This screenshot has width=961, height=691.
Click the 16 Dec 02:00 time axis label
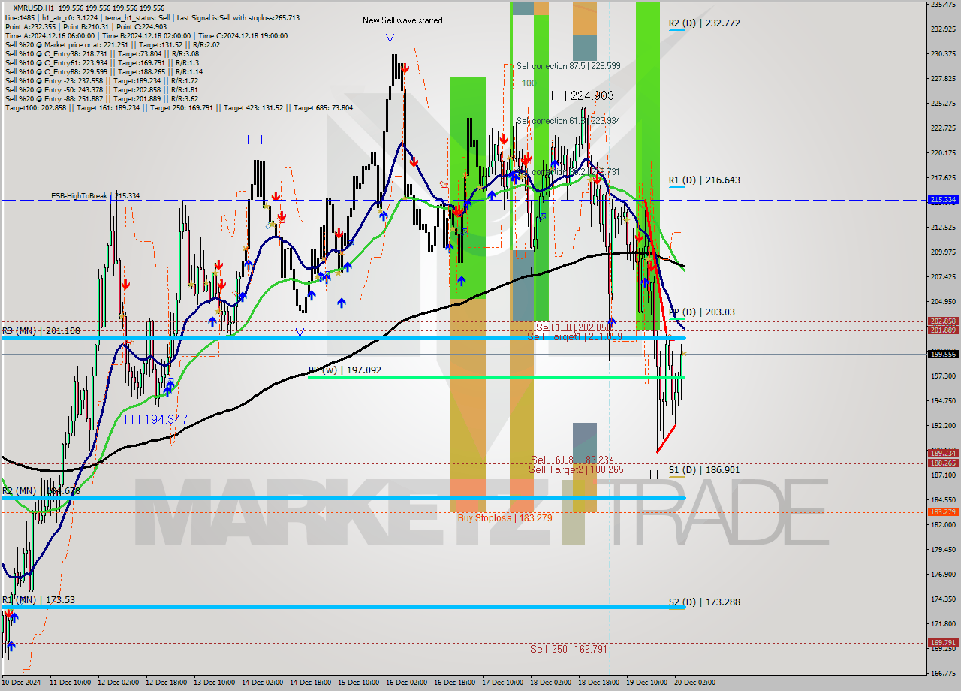406,683
